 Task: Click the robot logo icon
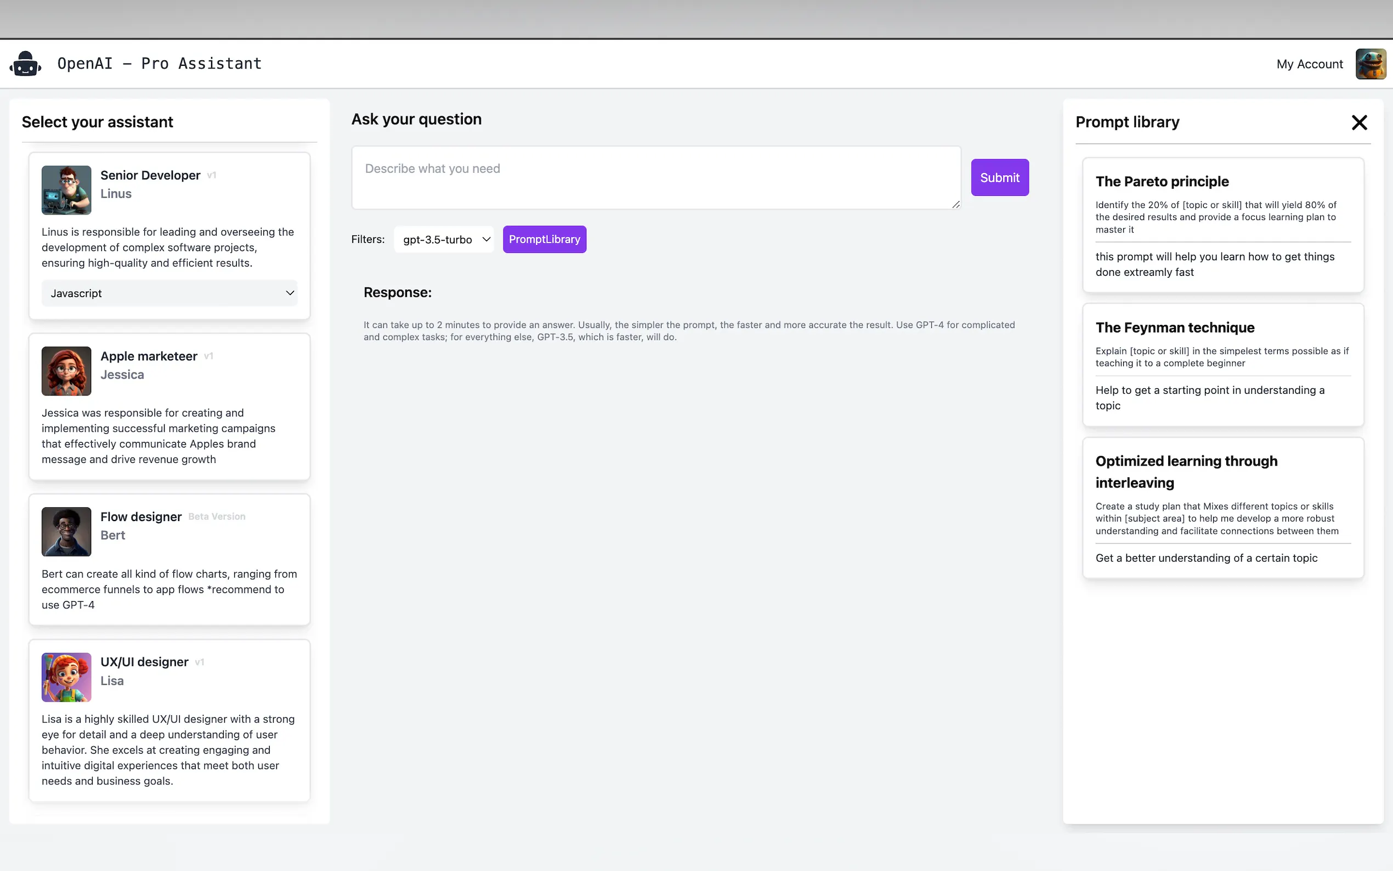tap(25, 64)
